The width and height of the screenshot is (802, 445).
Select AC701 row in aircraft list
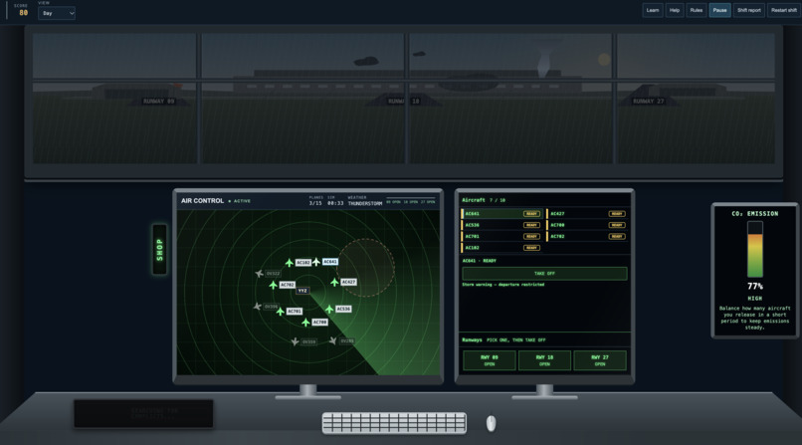501,236
